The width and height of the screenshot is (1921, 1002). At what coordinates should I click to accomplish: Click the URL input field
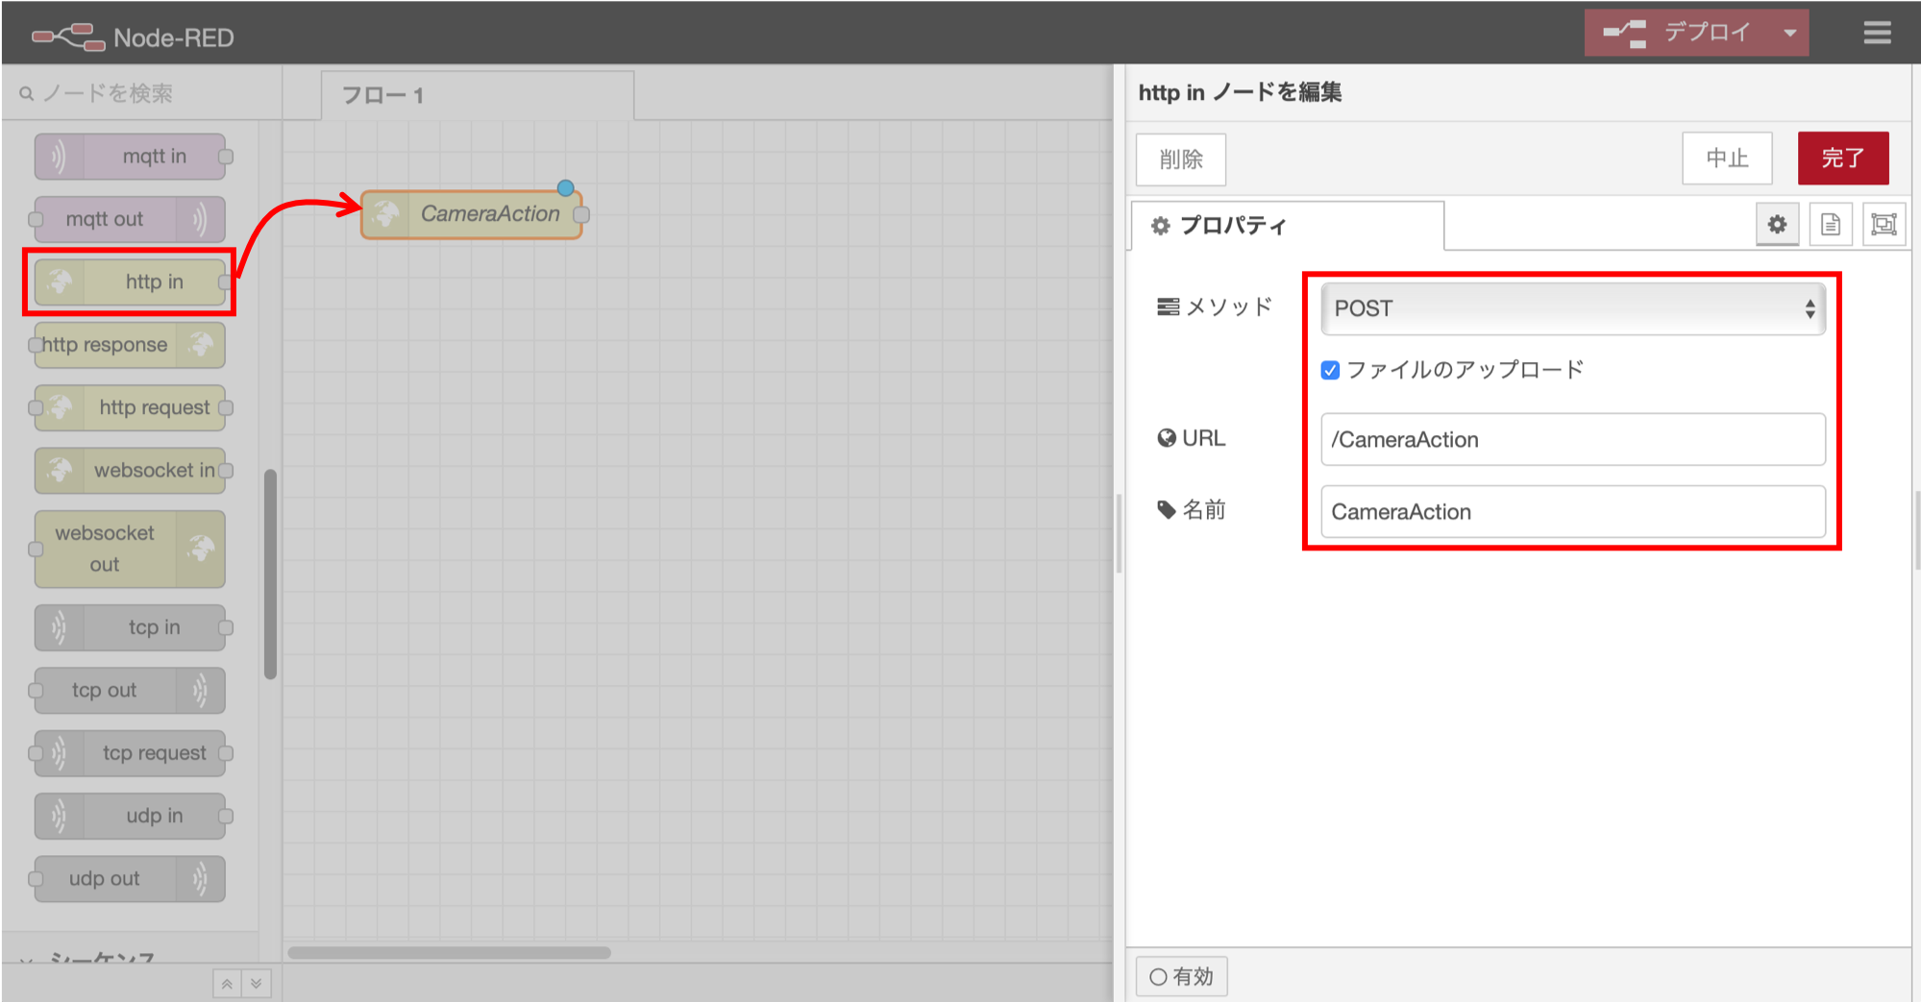coord(1573,440)
